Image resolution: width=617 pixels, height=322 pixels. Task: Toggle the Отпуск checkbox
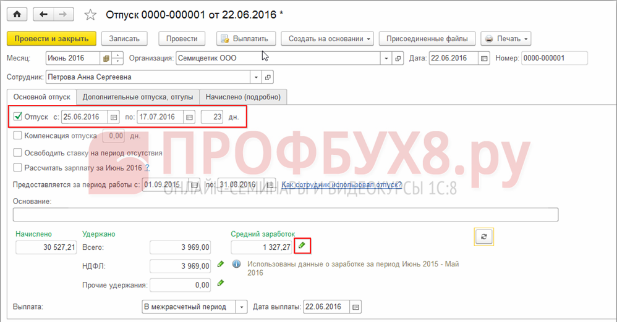click(18, 117)
